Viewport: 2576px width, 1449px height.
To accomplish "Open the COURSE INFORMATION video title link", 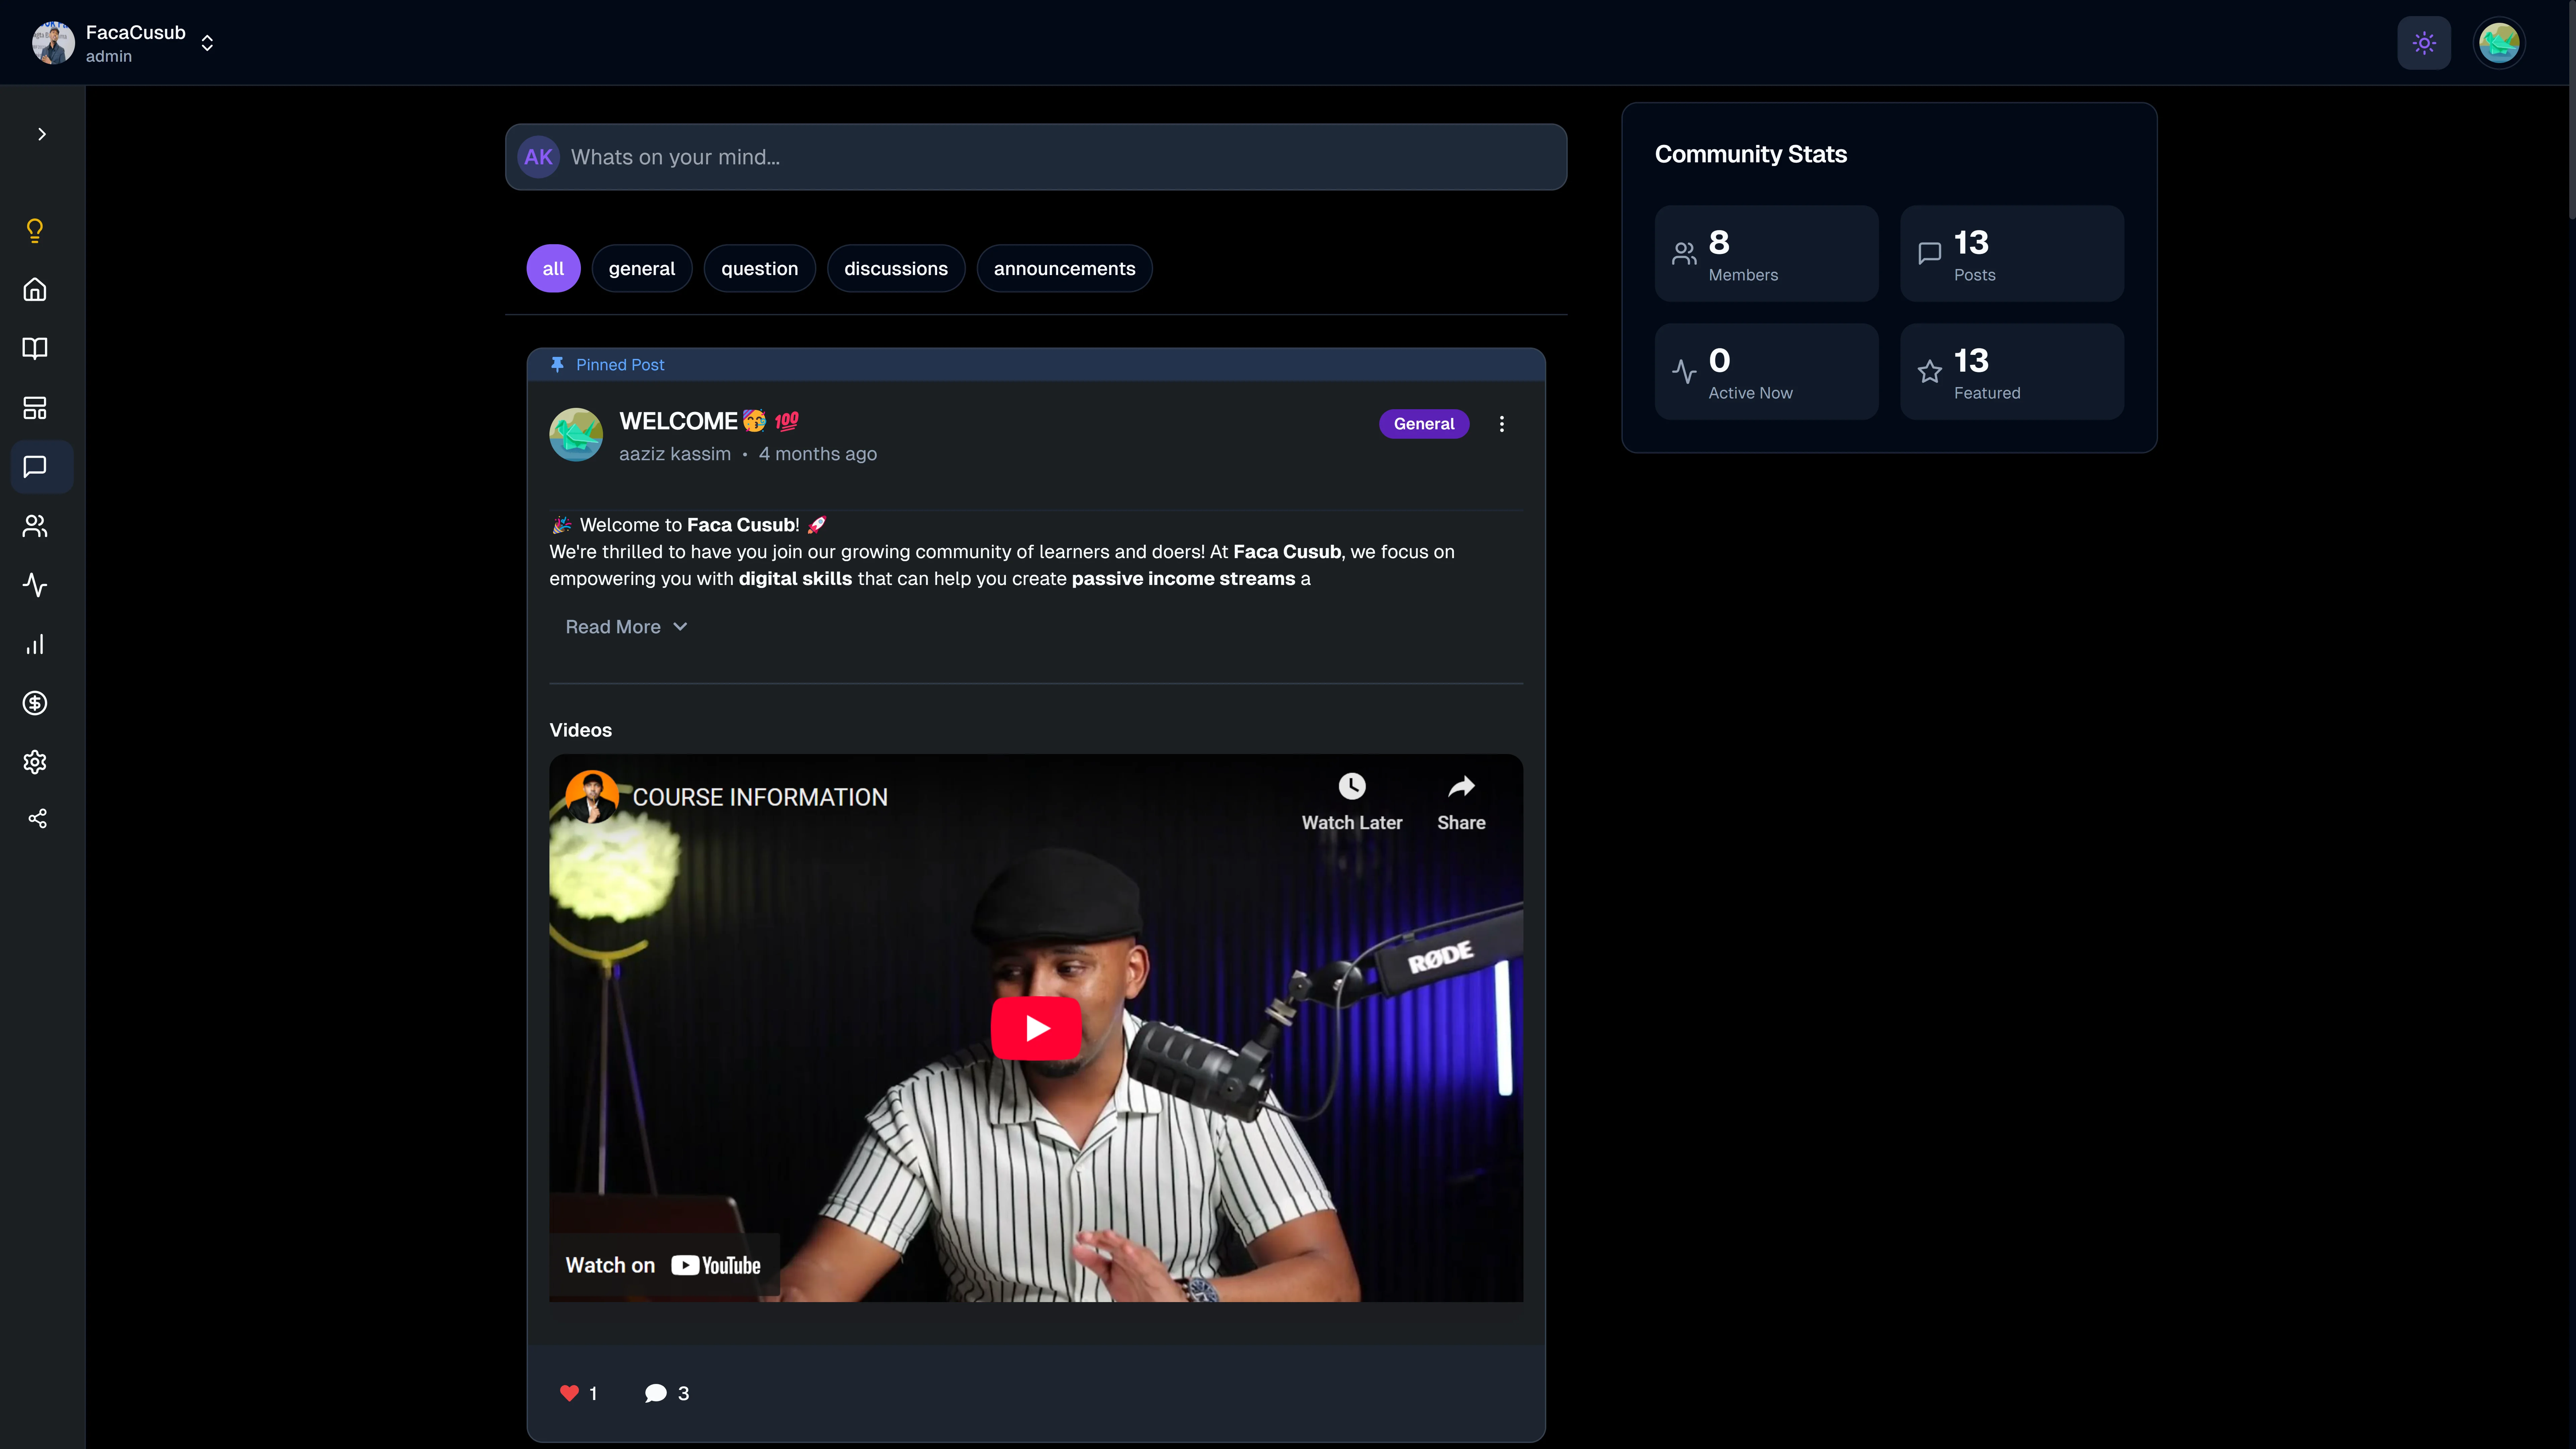I will [x=760, y=797].
